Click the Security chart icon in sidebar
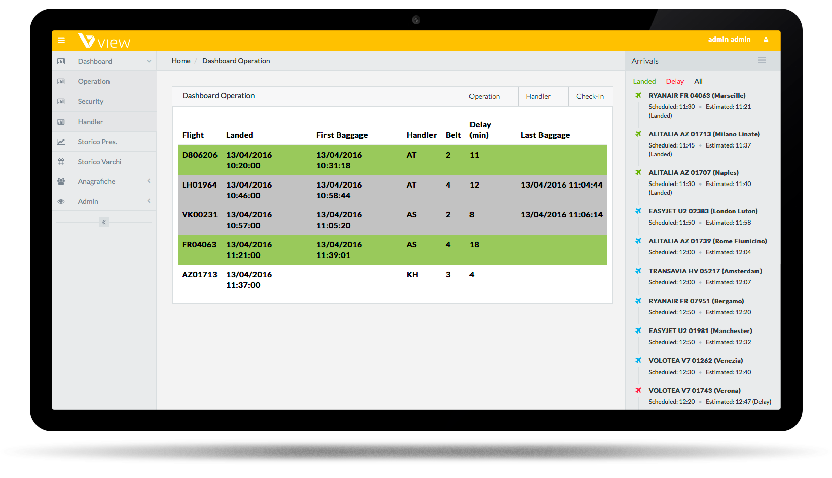Screen dimensions: 832x478 tap(61, 101)
